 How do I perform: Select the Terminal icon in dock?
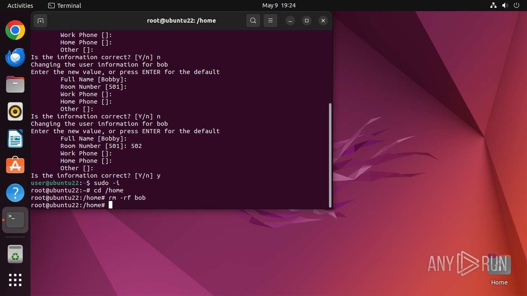click(15, 220)
